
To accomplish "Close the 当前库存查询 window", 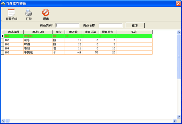I will click(x=178, y=4).
